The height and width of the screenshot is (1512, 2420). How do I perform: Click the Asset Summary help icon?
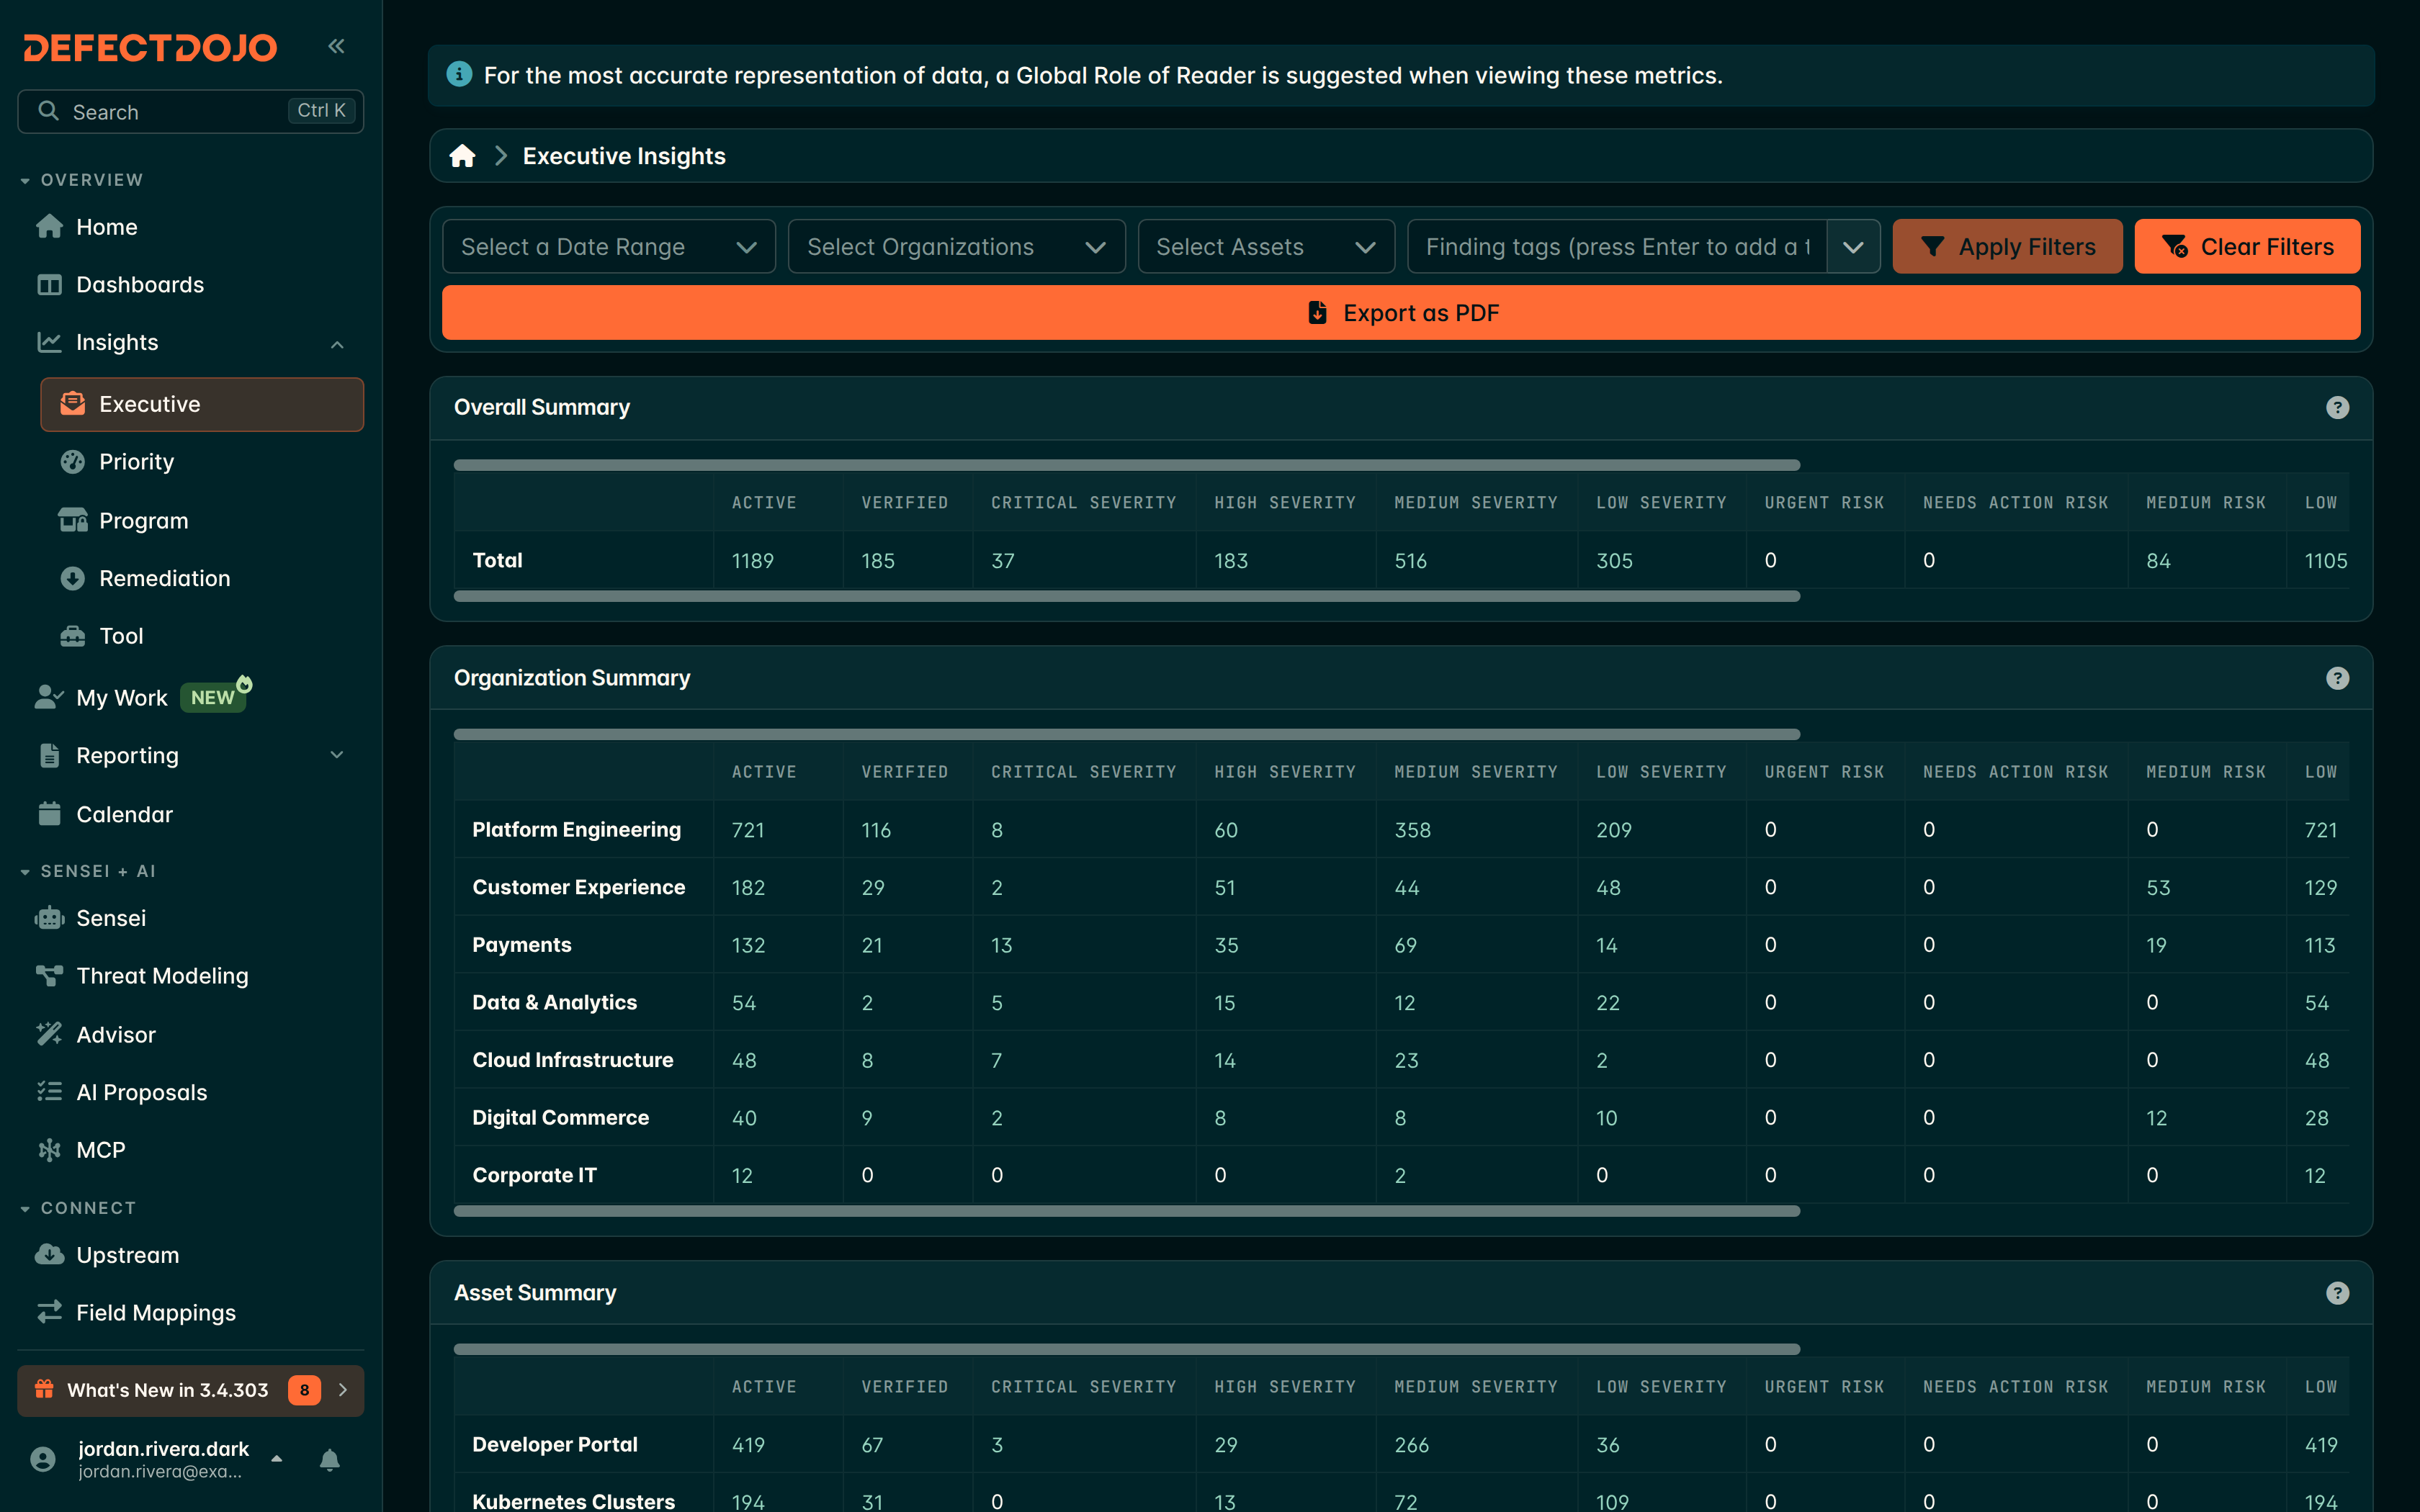[2337, 1293]
